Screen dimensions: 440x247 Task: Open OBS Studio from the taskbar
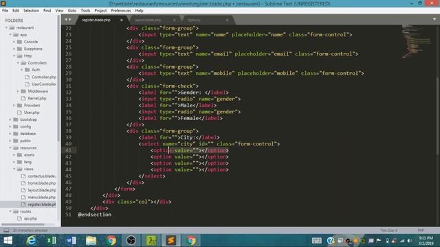pyautogui.click(x=131, y=240)
